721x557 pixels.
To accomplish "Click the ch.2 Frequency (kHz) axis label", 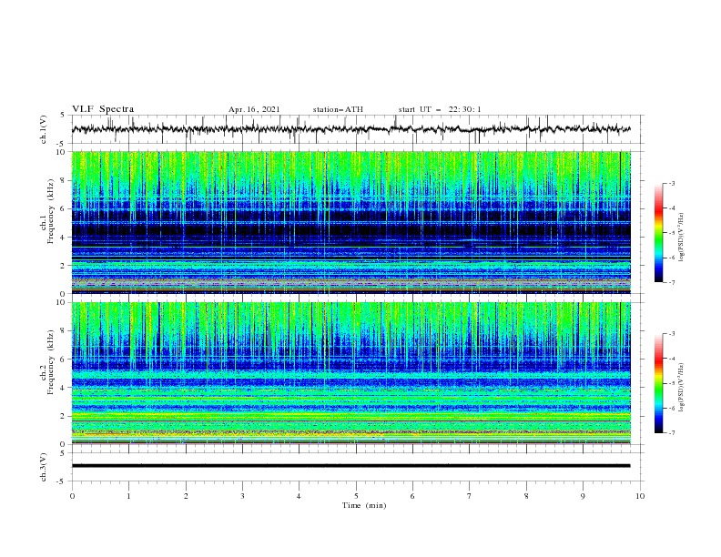I will click(x=47, y=361).
